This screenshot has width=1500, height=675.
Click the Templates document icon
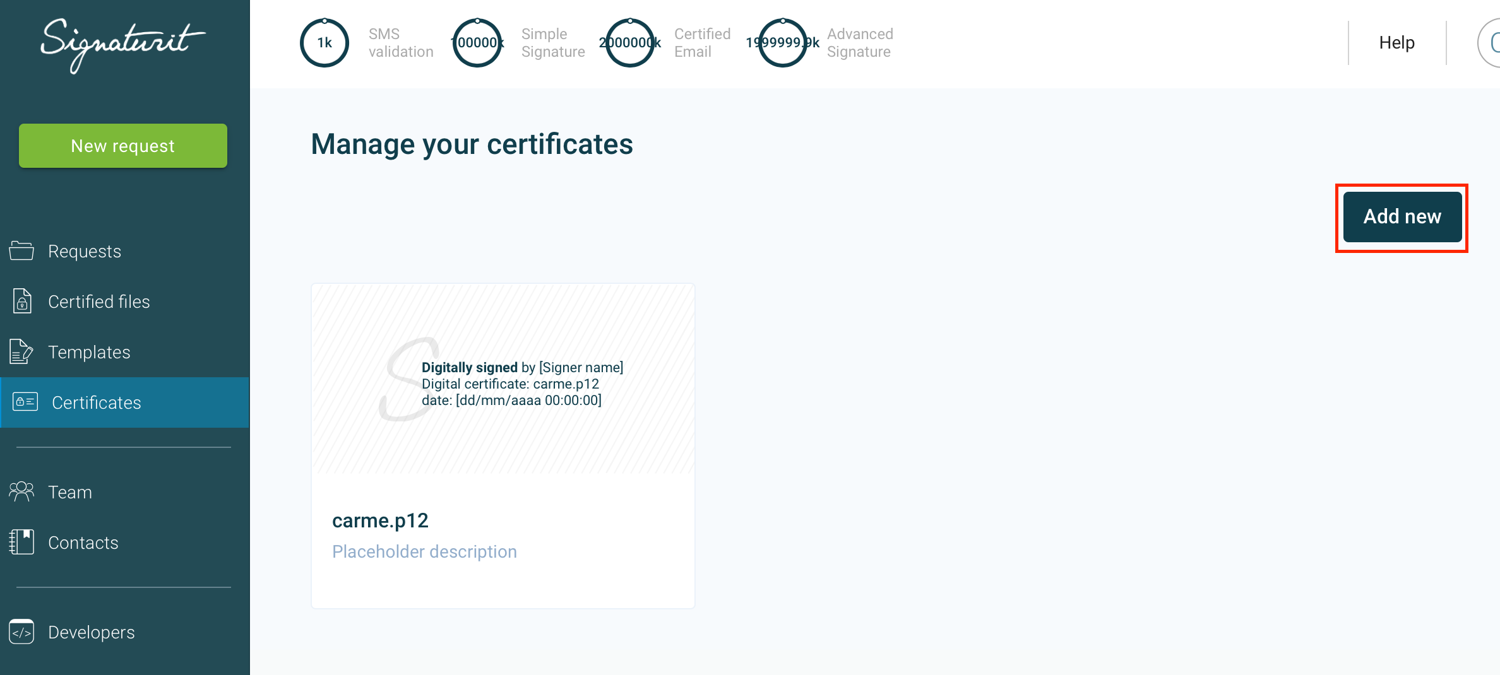coord(21,352)
